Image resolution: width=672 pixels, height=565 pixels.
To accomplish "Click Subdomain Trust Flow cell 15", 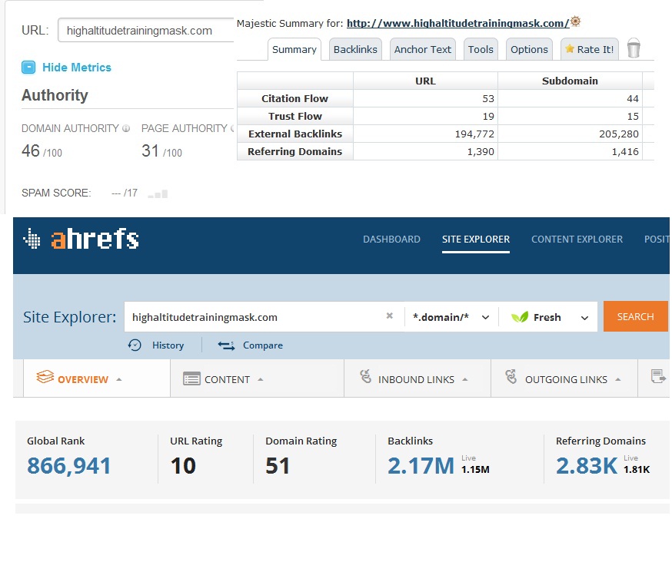I will click(x=570, y=116).
